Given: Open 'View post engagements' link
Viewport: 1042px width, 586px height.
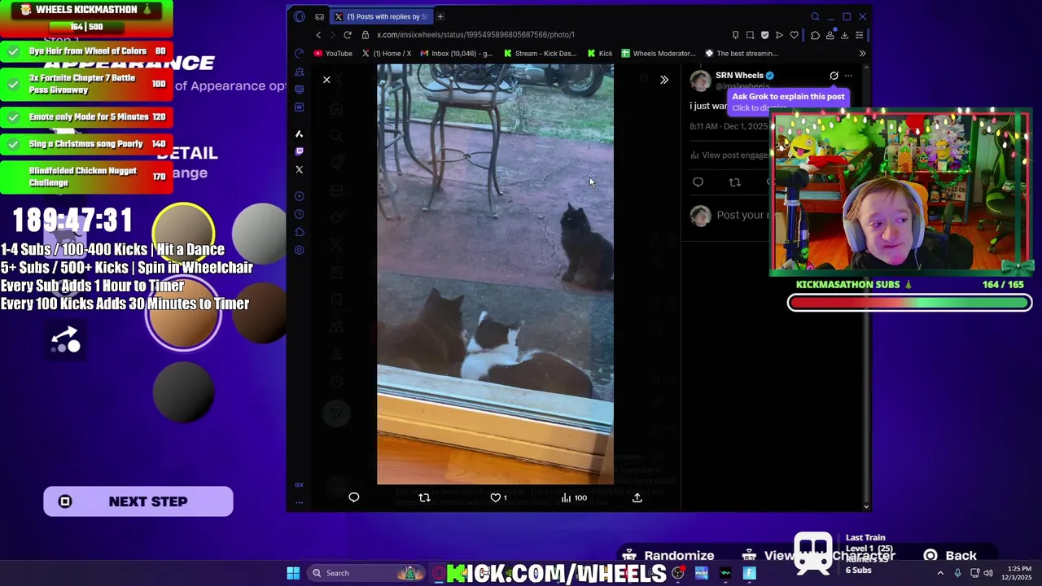Looking at the screenshot, I should pyautogui.click(x=729, y=155).
